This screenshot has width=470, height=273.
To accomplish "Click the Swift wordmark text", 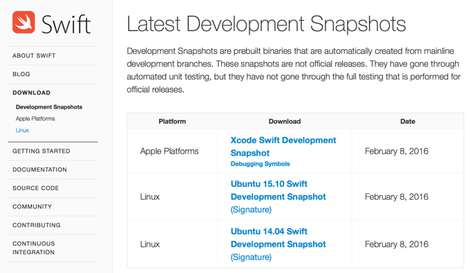I will tap(66, 24).
